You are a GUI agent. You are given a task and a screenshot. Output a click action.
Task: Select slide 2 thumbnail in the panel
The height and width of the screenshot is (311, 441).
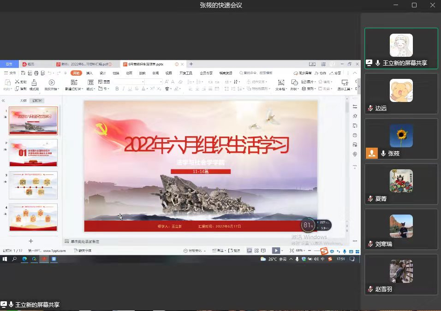(33, 153)
